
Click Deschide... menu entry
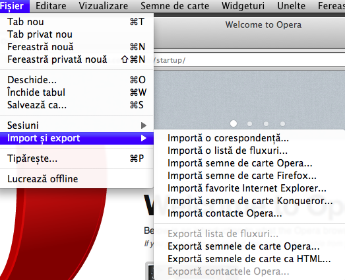[77, 80]
